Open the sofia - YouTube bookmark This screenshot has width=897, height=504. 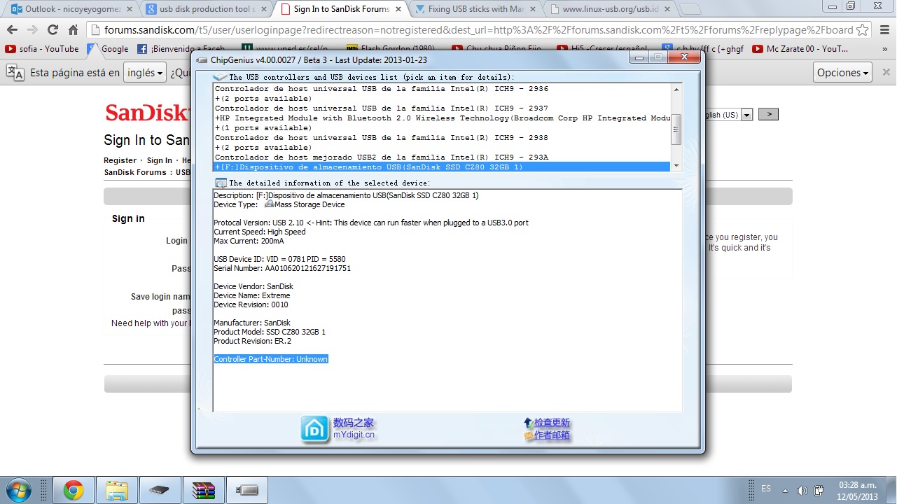42,49
